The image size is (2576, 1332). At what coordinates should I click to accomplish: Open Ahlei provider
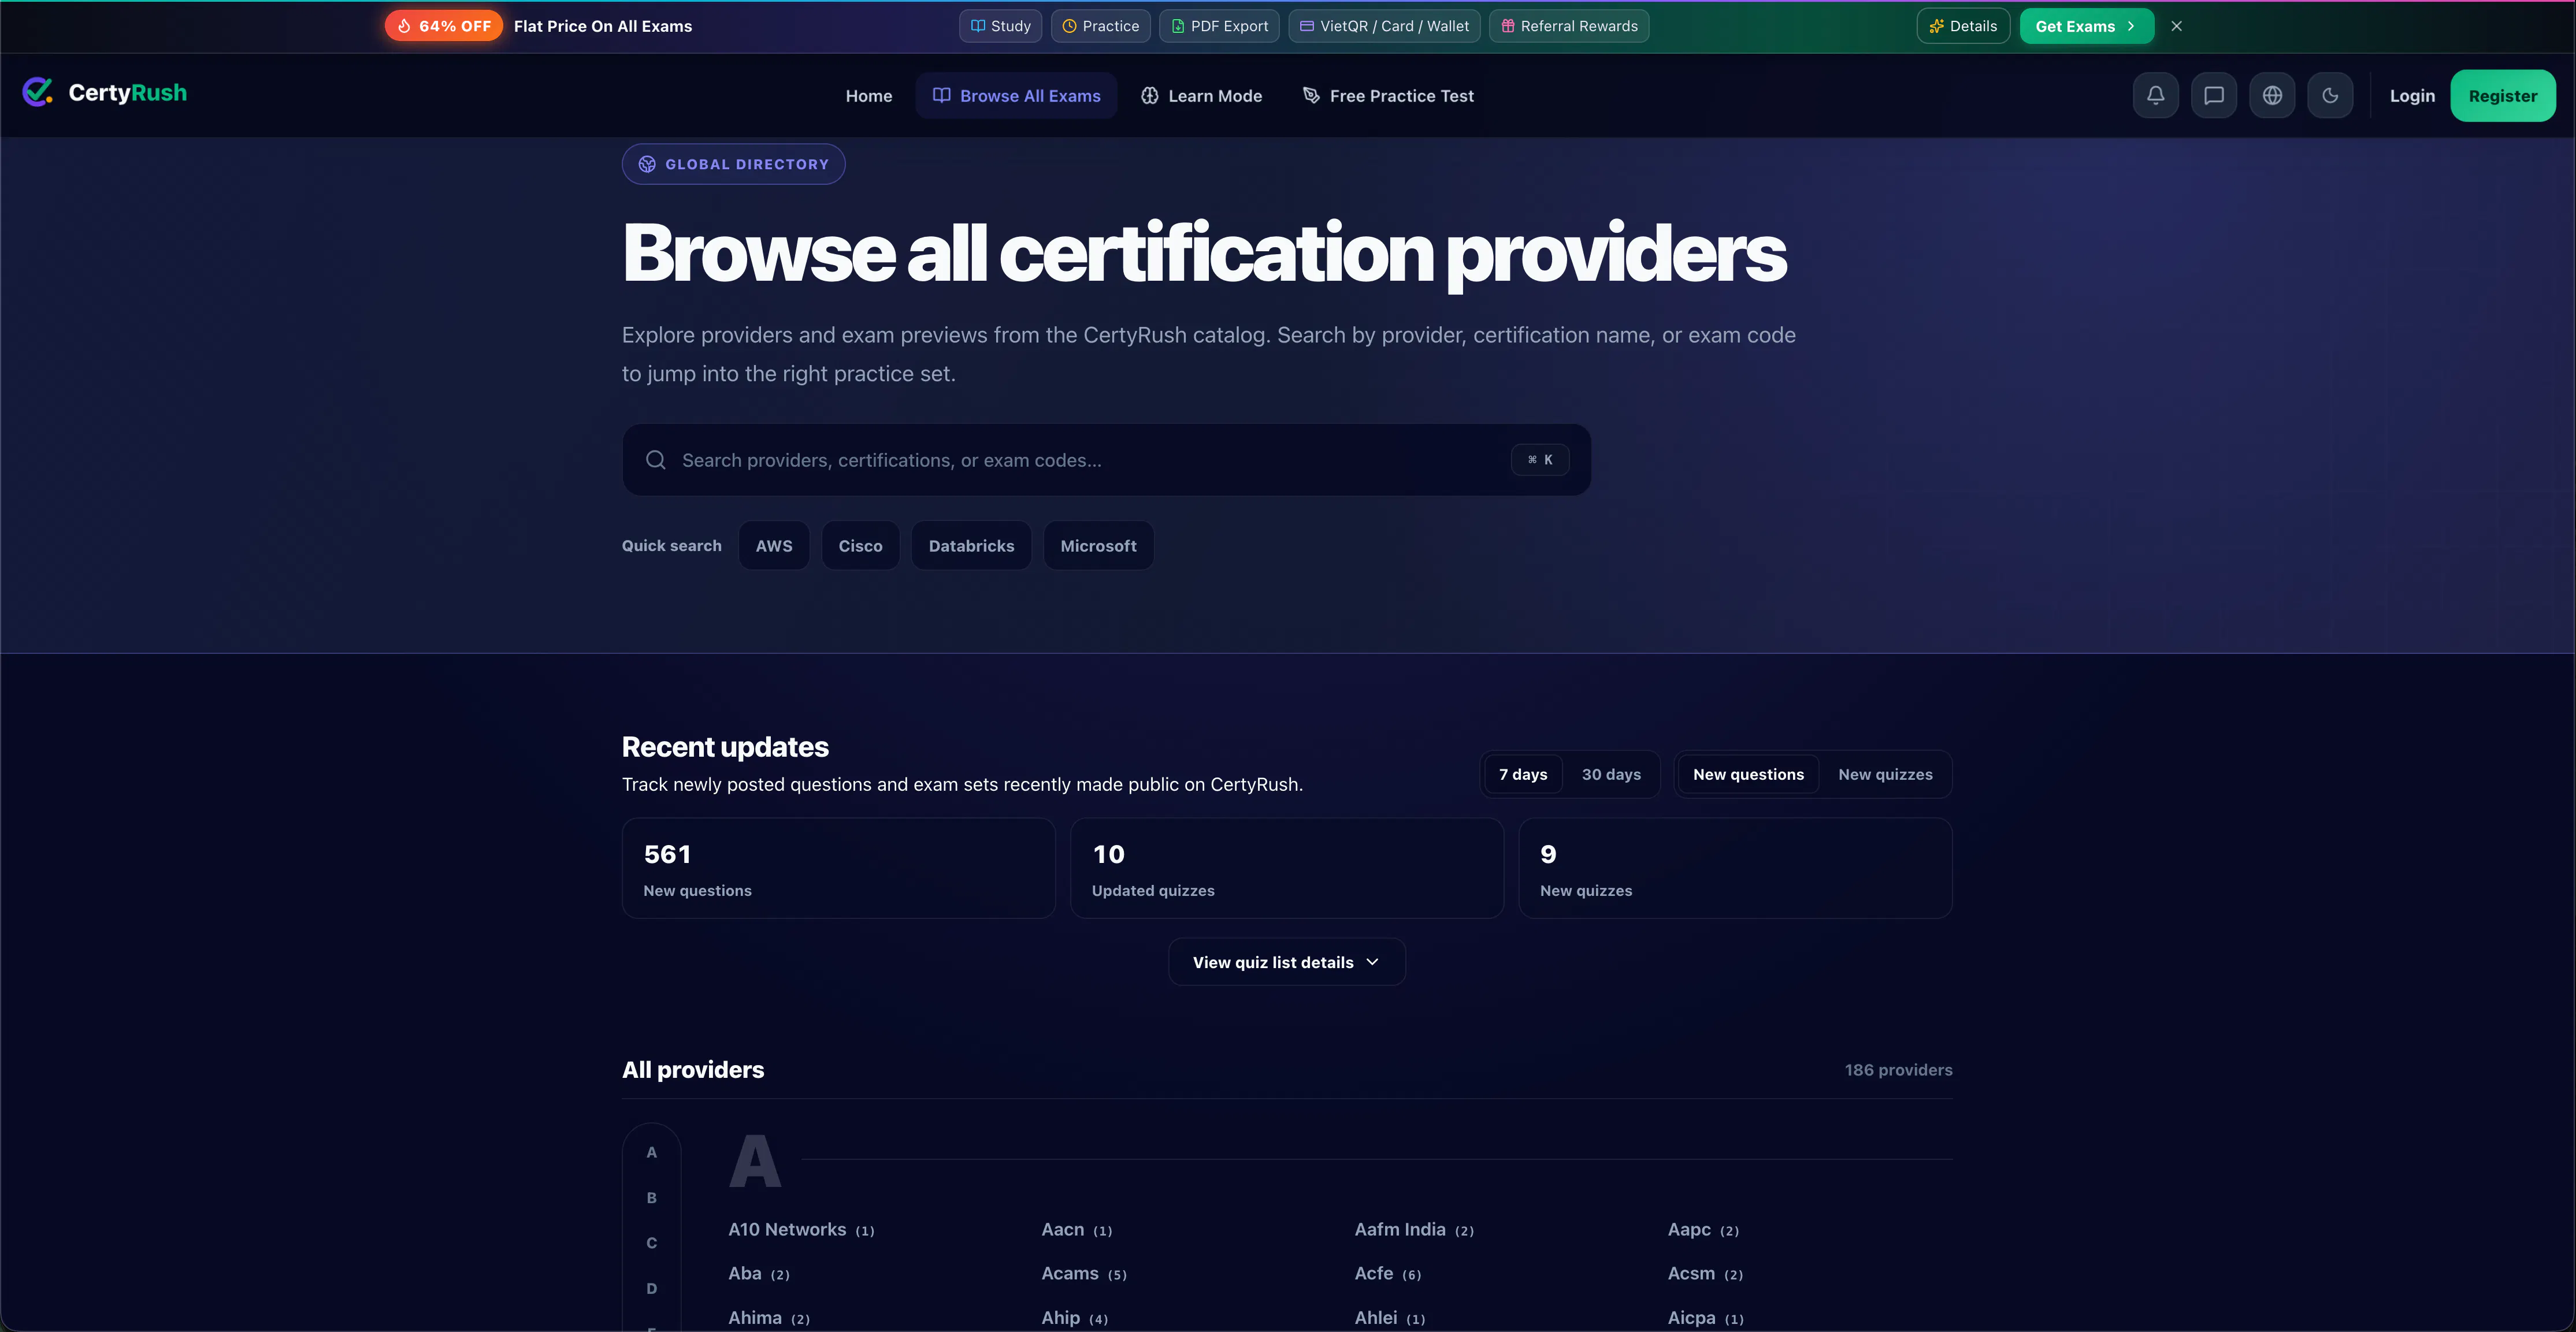click(x=1390, y=1318)
